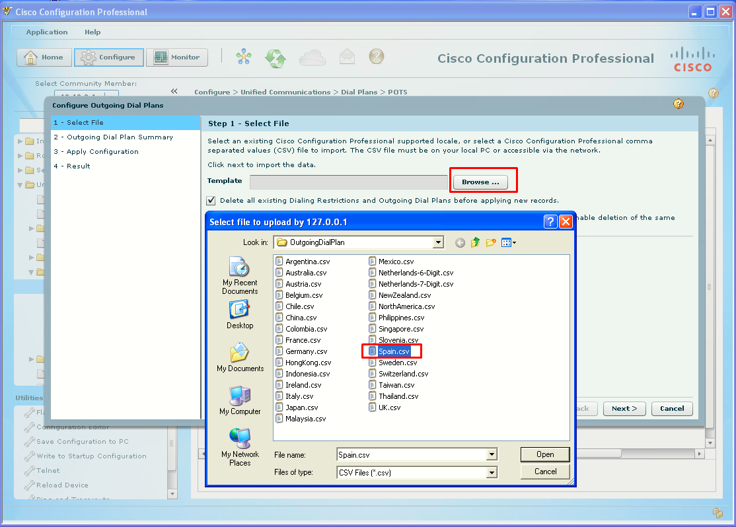Screen dimensions: 736x527
Task: Select the Mexico.csv file
Action: click(x=392, y=262)
